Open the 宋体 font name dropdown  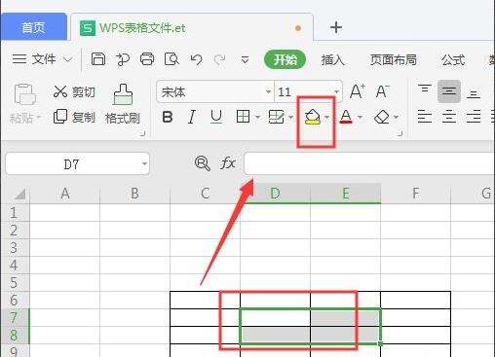[x=268, y=91]
